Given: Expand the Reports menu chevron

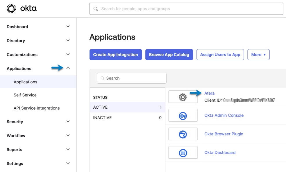Looking at the screenshot, I should [x=68, y=149].
